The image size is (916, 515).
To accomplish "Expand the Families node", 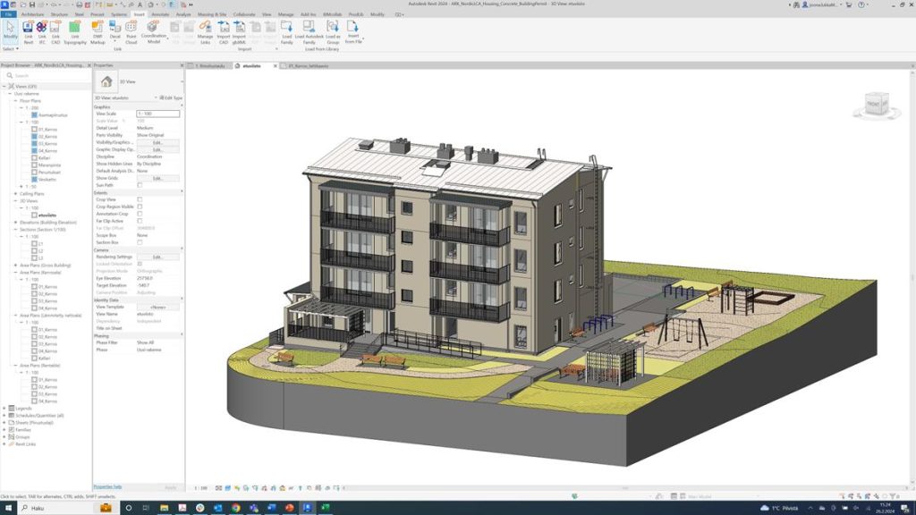I will tap(4, 430).
